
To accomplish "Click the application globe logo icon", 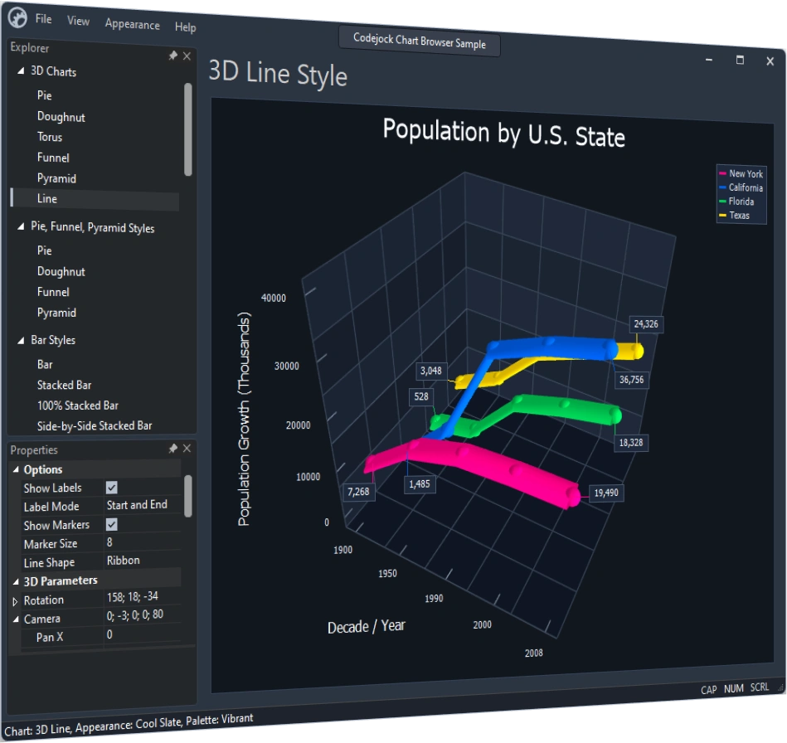I will pyautogui.click(x=18, y=17).
